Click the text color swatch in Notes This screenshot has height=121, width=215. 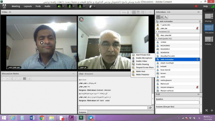click(x=25, y=79)
